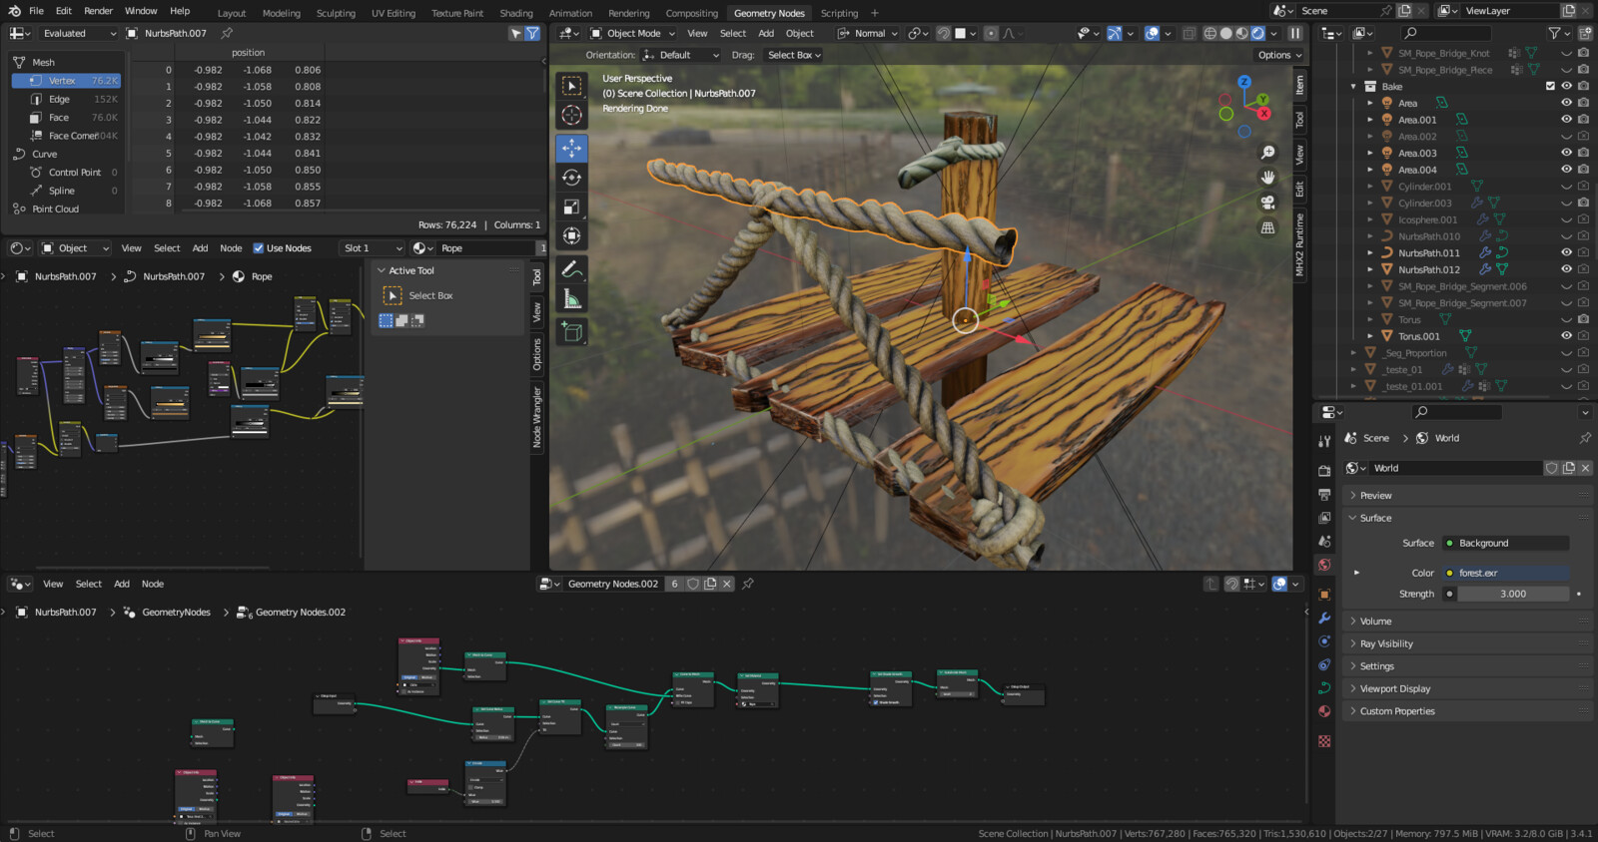Select the Scale tool in viewport
The image size is (1598, 842).
pyautogui.click(x=571, y=207)
